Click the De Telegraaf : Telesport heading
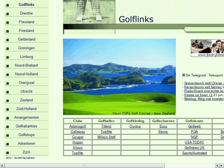Viewport: 224px width, 168px height. [x=204, y=75]
